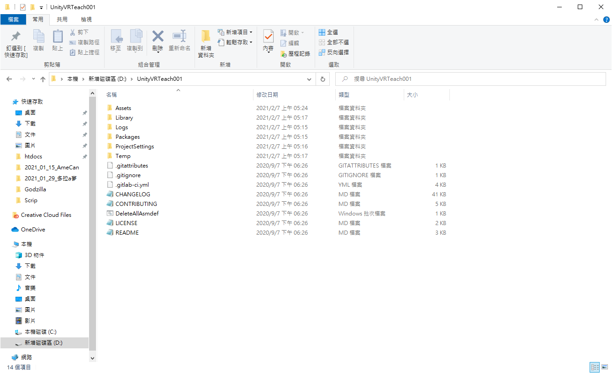Screen dimensions: 612x373
Task: Select the Assets folder
Action: [123, 108]
